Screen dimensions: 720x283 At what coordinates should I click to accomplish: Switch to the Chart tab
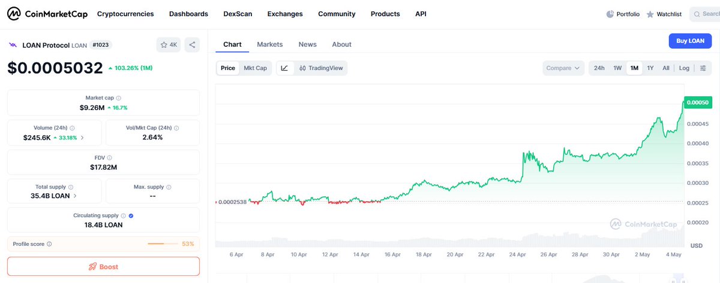[232, 44]
